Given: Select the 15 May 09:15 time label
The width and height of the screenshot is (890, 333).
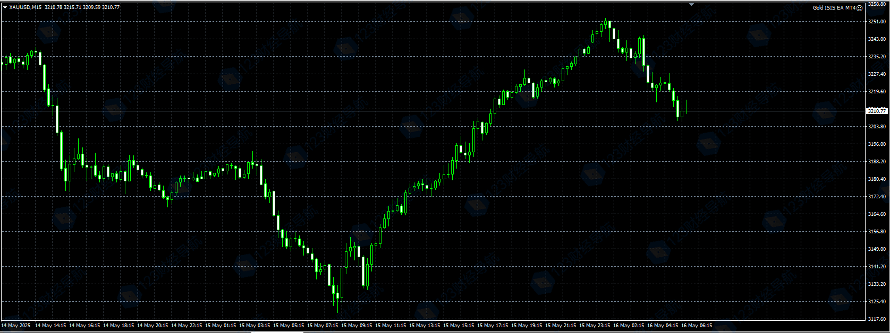Looking at the screenshot, I should click(357, 326).
